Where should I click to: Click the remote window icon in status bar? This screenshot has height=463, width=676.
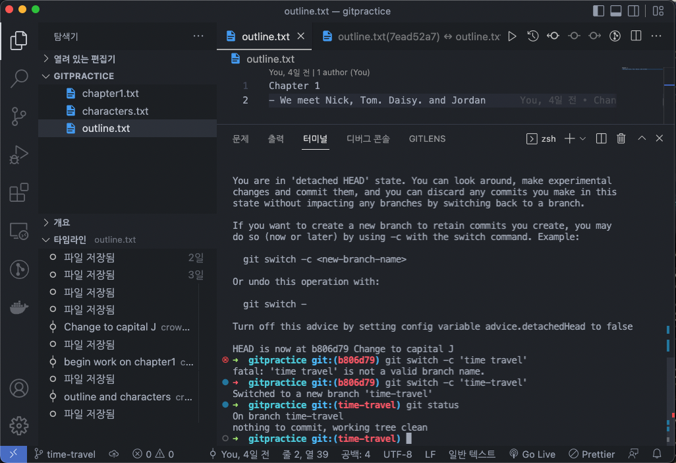[13, 454]
